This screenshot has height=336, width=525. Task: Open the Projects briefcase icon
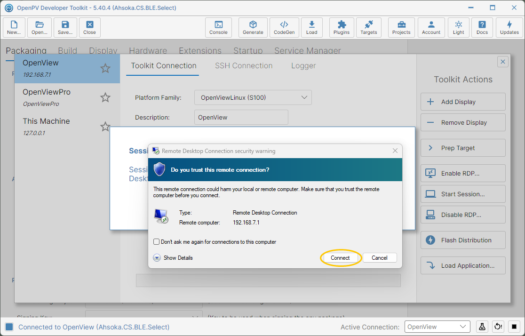tap(401, 27)
